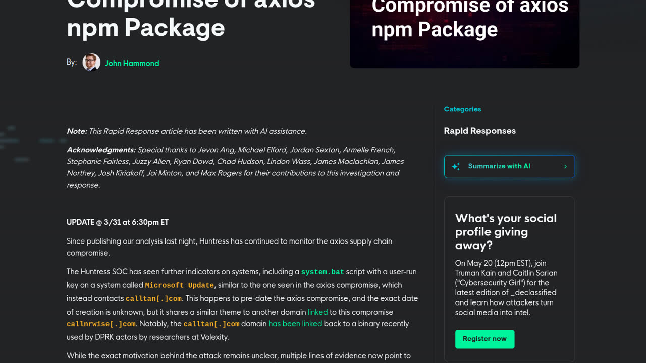646x363 pixels.
Task: Expand the Summarize with AI chevron arrow
Action: point(565,166)
